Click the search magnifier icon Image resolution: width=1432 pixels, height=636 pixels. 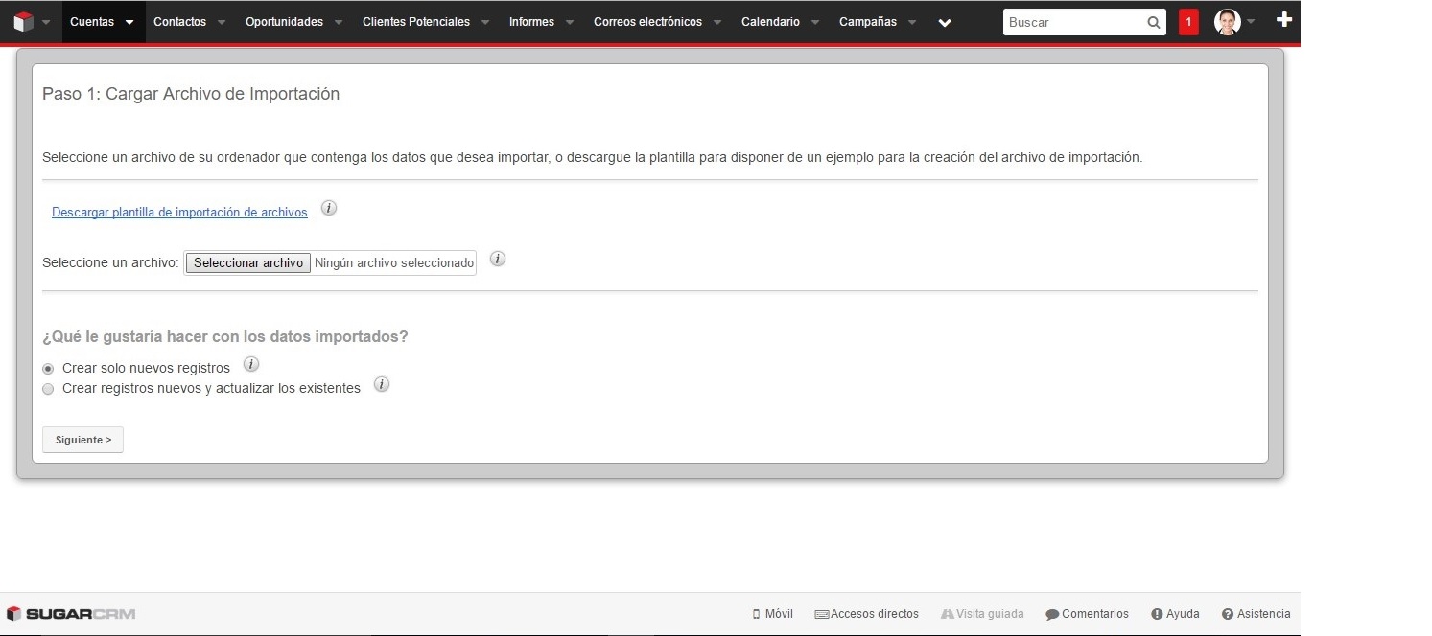pyautogui.click(x=1154, y=22)
